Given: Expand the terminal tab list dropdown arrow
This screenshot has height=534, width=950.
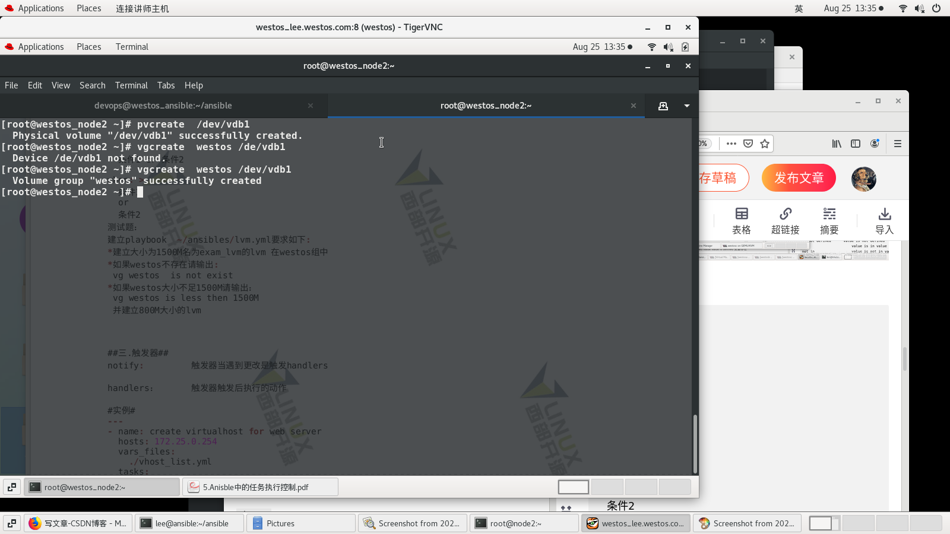Looking at the screenshot, I should click(687, 106).
